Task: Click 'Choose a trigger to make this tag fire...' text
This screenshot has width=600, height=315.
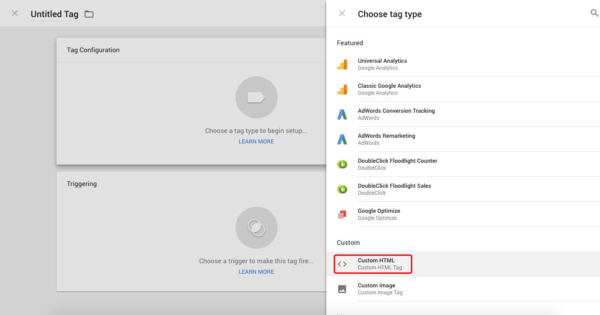Action: pyautogui.click(x=256, y=261)
